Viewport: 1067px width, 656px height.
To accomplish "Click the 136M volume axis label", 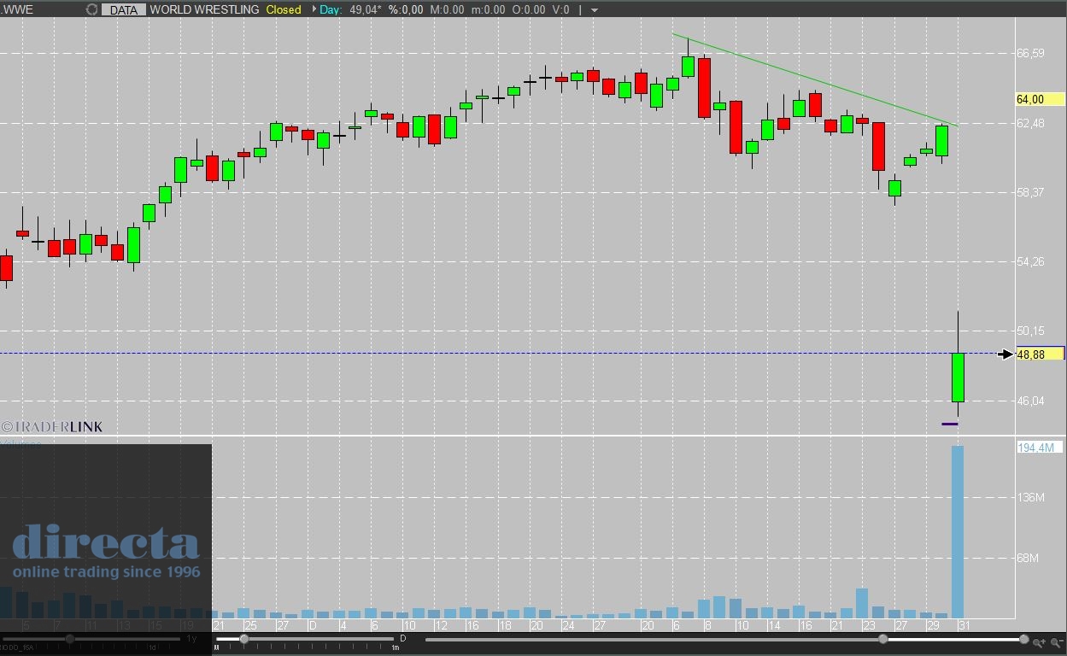I will [1029, 497].
